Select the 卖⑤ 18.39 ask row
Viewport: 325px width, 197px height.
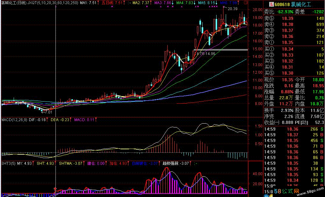coord(294,18)
